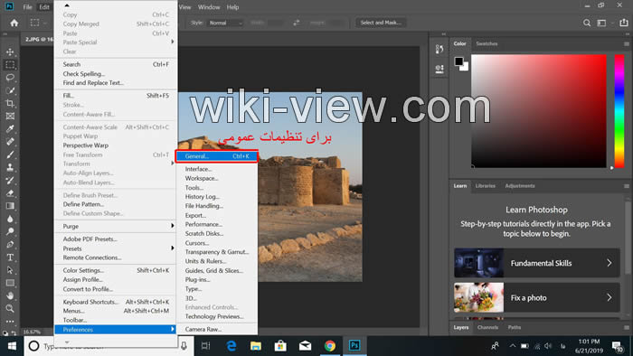Click the Windows Start button
The image size is (633, 356).
(x=12, y=346)
